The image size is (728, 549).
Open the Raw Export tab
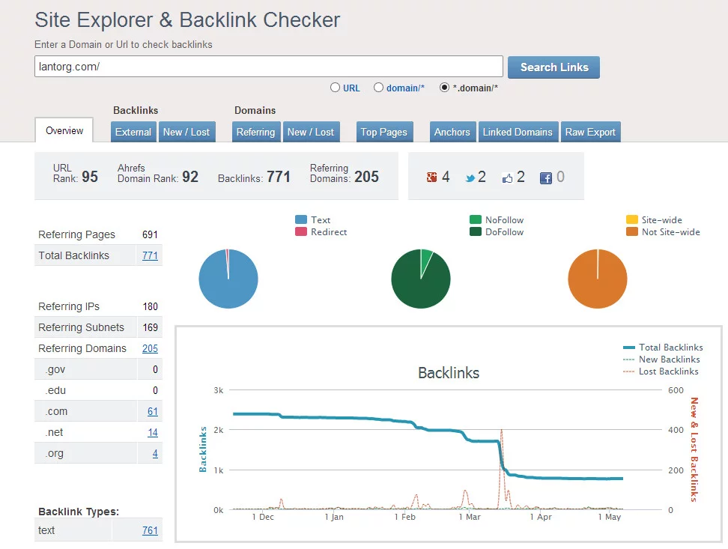(590, 132)
